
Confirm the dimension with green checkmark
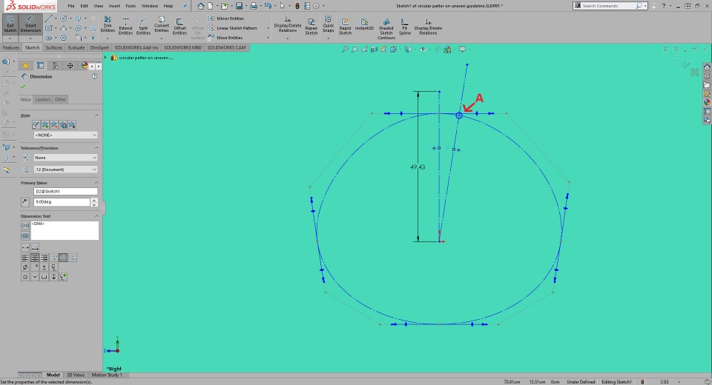[x=23, y=86]
